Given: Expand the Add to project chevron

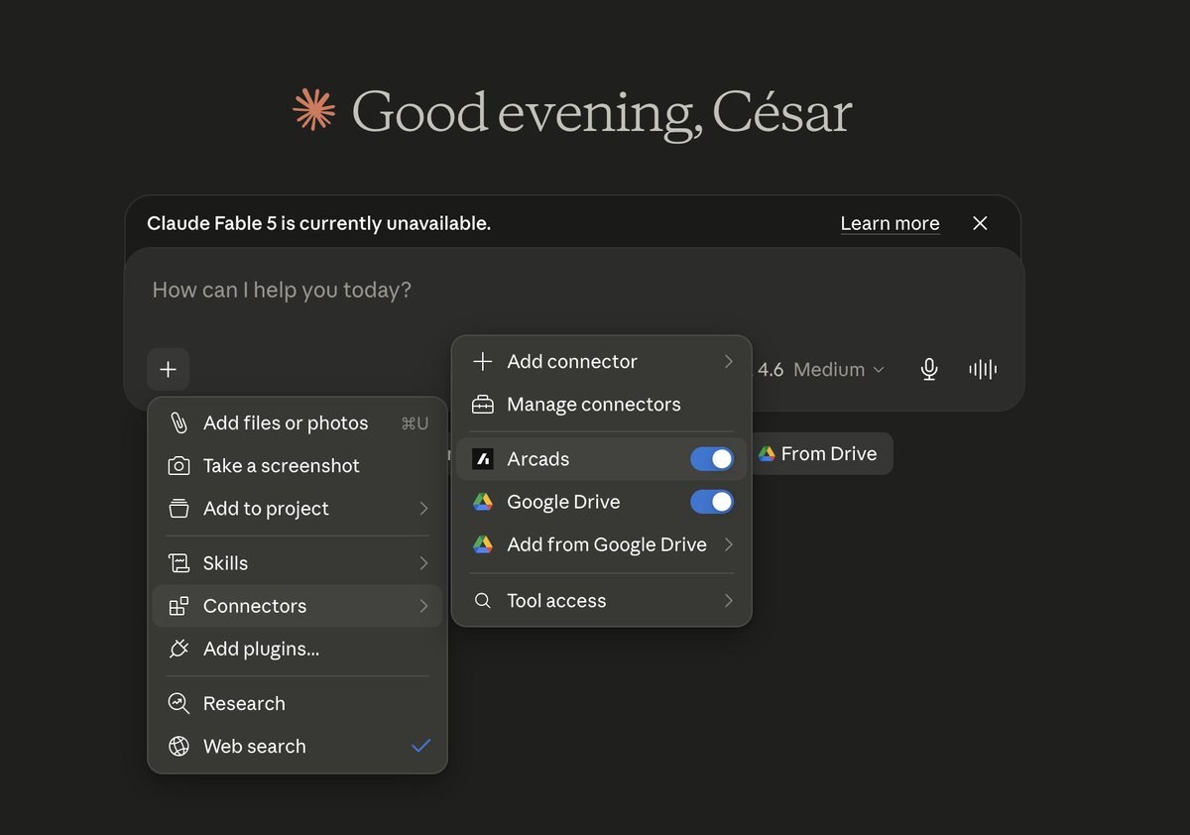Looking at the screenshot, I should coord(423,509).
